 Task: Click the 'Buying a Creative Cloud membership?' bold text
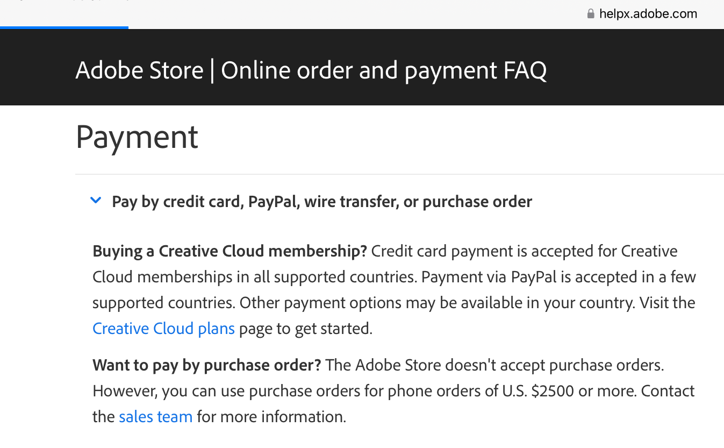coord(230,251)
